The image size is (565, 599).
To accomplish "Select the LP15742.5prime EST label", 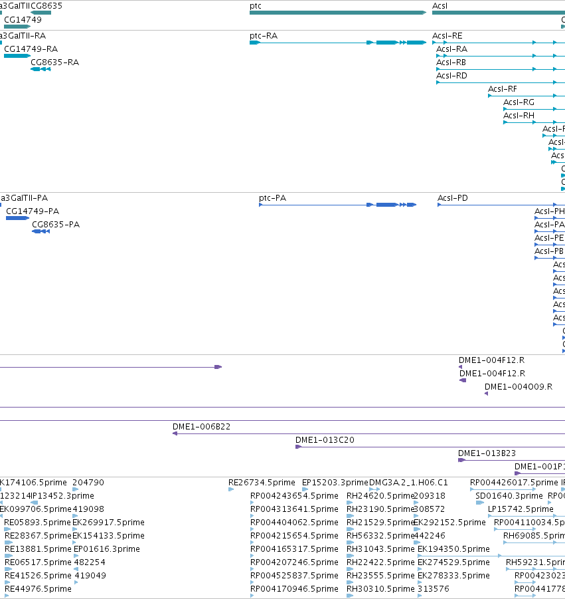I will [521, 510].
